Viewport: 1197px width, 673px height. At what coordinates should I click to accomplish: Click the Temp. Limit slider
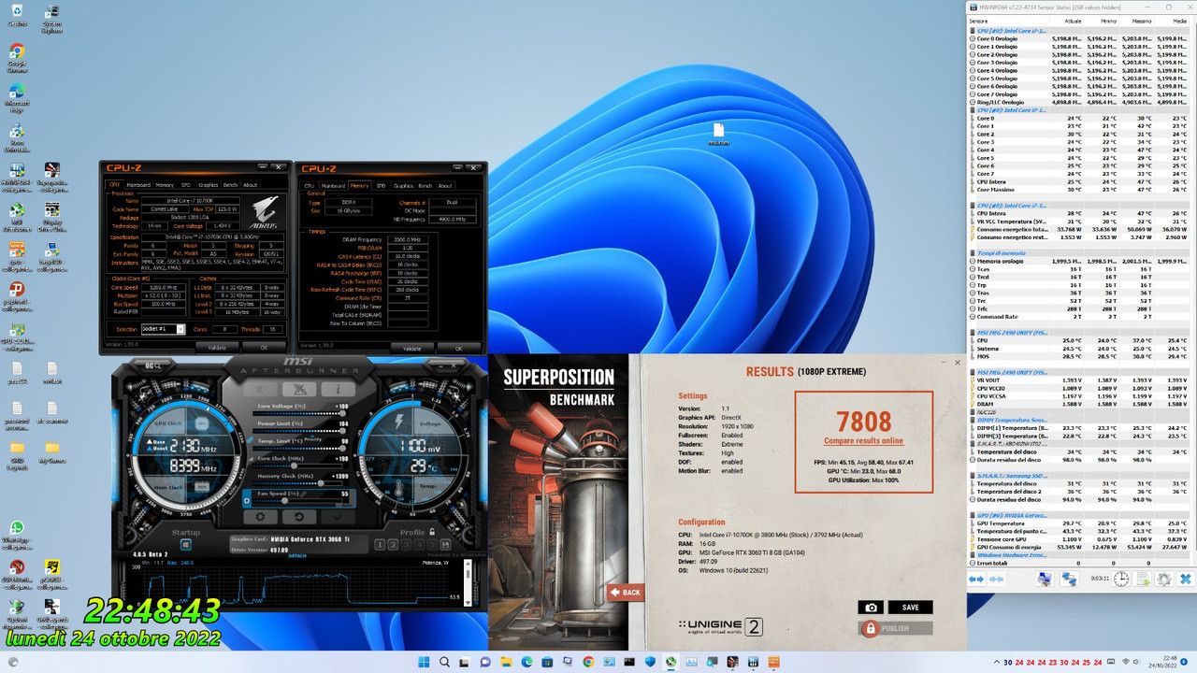pos(299,449)
